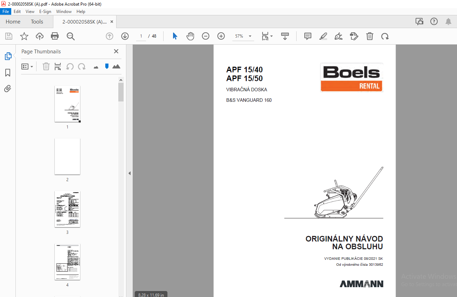Screen dimensions: 457x297
Task: Select the Highlight text tool
Action: tap(323, 36)
